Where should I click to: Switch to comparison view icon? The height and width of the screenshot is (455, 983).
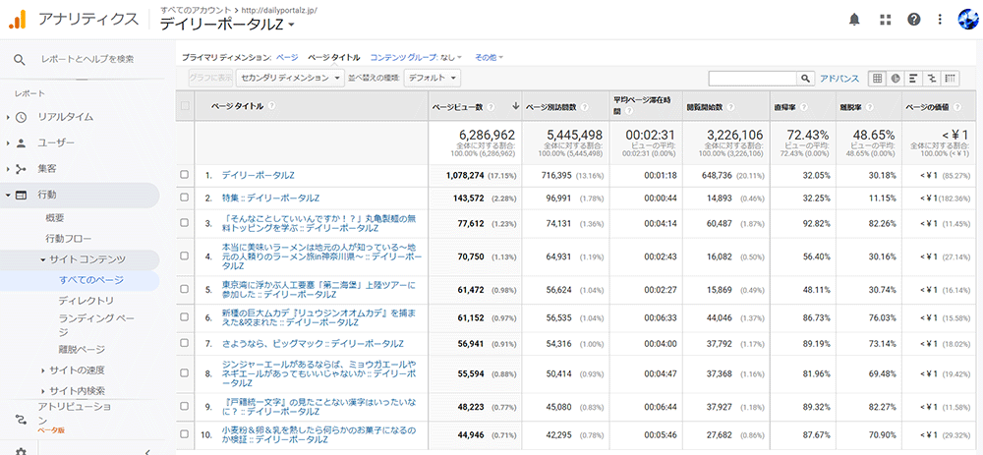932,79
